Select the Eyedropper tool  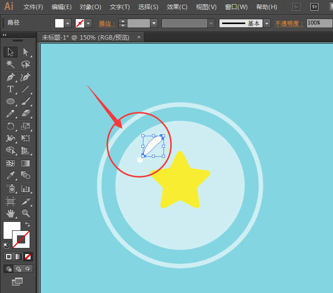(11, 175)
